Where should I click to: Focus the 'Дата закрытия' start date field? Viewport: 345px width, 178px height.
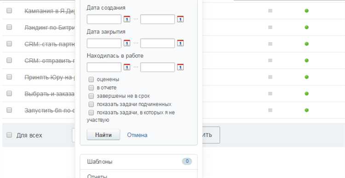104,43
